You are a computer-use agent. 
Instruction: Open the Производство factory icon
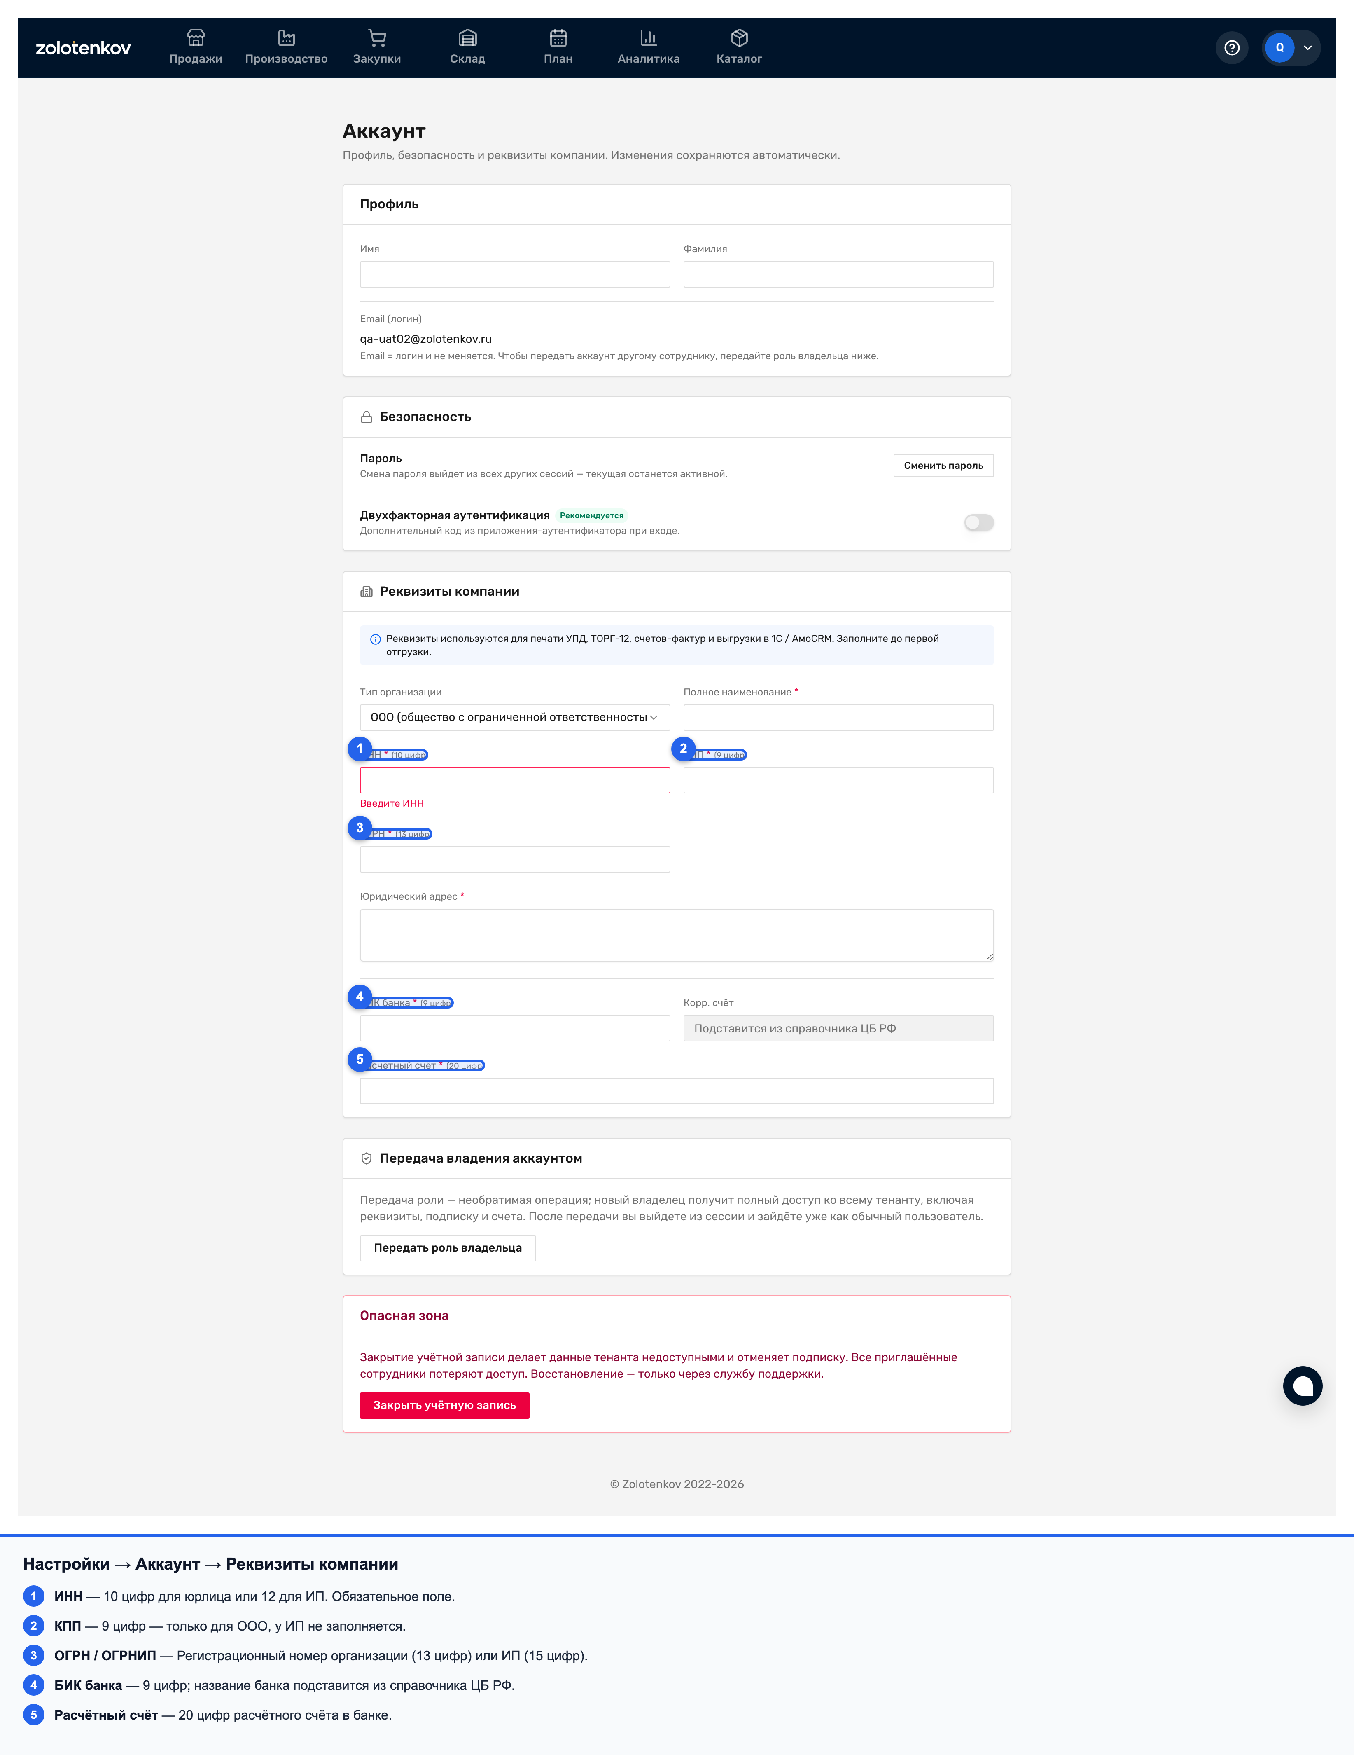point(287,38)
